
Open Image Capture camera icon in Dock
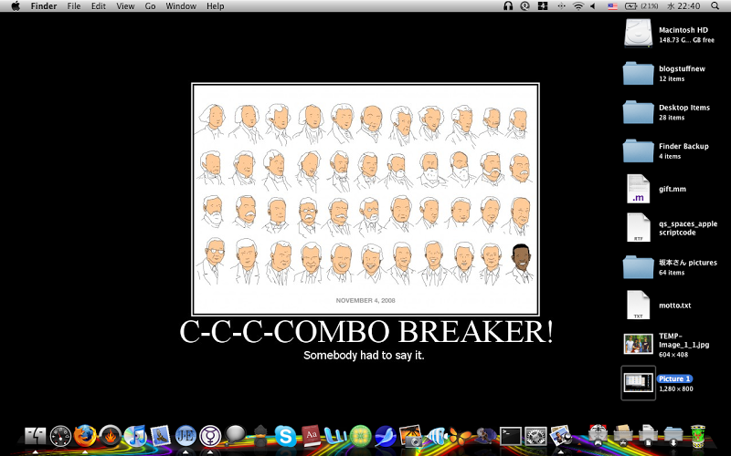point(410,437)
